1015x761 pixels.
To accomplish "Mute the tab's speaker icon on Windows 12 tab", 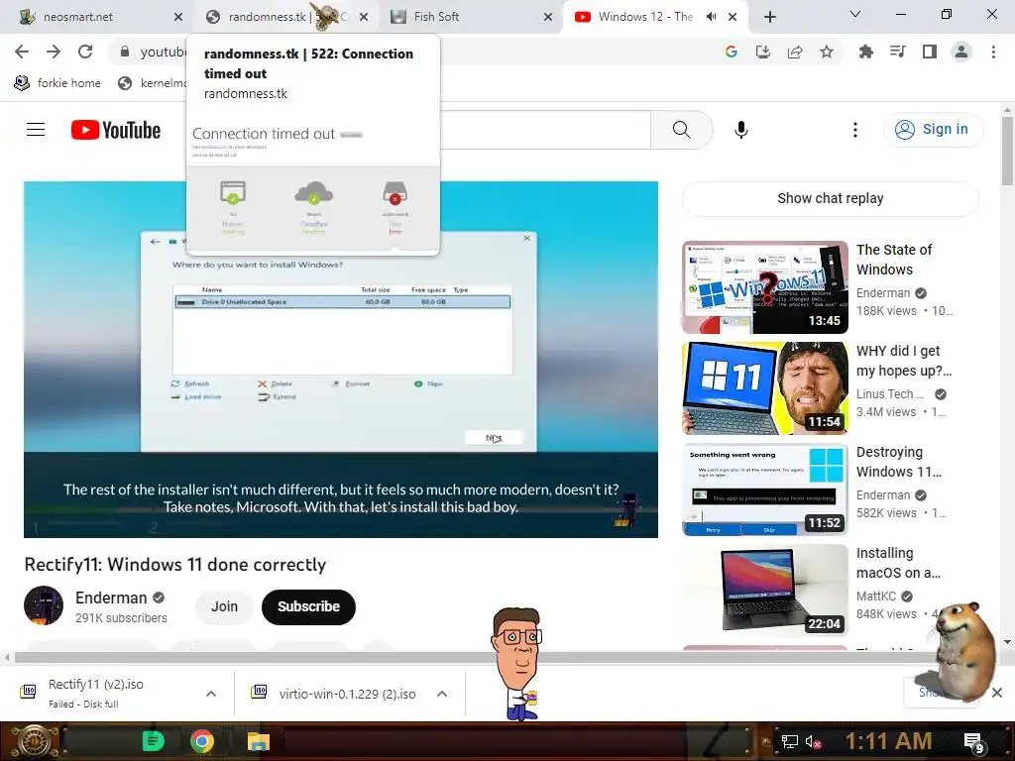I will pyautogui.click(x=711, y=17).
